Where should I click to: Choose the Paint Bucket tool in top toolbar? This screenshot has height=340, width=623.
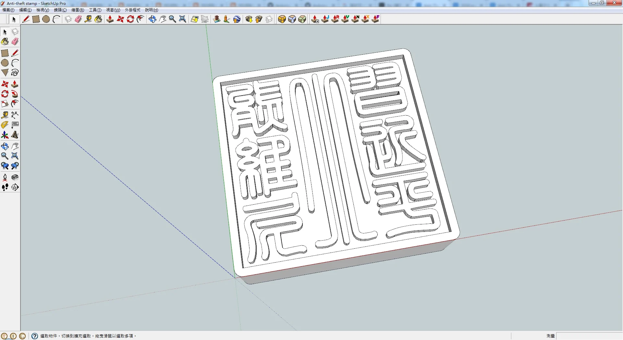point(98,19)
